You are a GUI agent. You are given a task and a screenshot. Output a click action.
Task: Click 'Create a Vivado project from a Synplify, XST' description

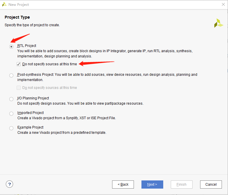pos(67,118)
